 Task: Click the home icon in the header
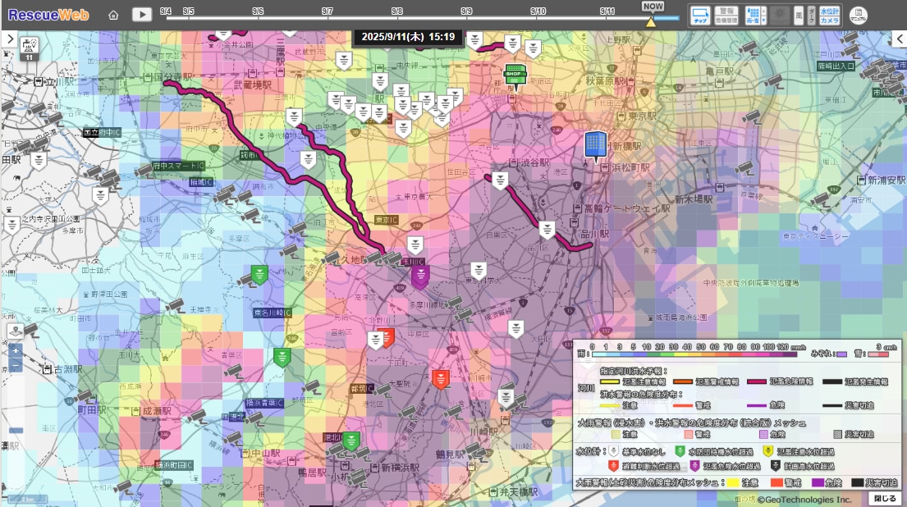[113, 15]
